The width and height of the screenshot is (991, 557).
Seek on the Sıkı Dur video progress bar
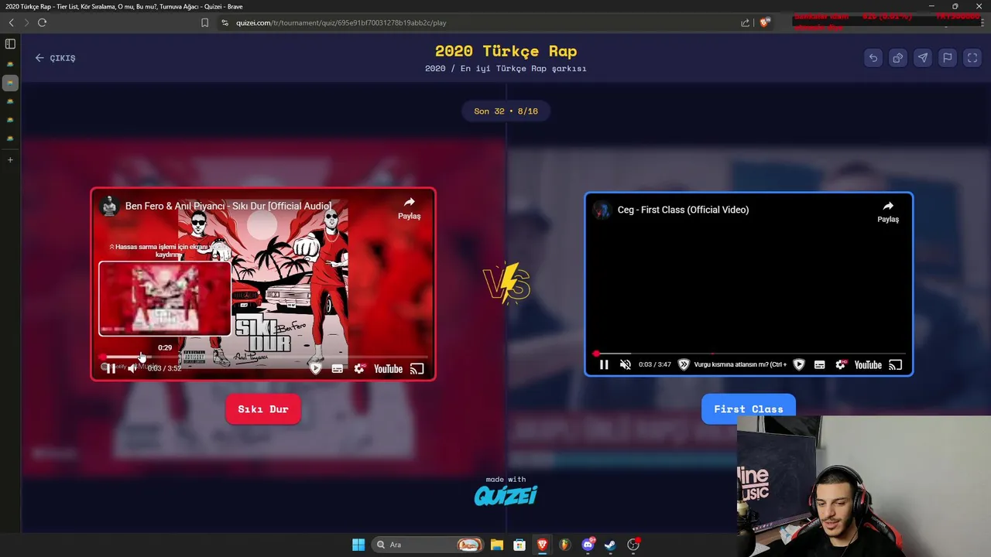click(263, 357)
